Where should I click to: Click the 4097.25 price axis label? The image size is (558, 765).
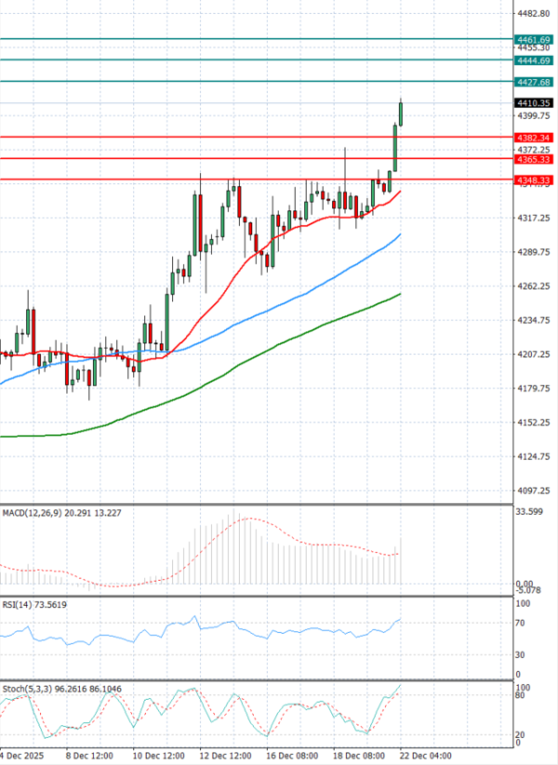533,490
